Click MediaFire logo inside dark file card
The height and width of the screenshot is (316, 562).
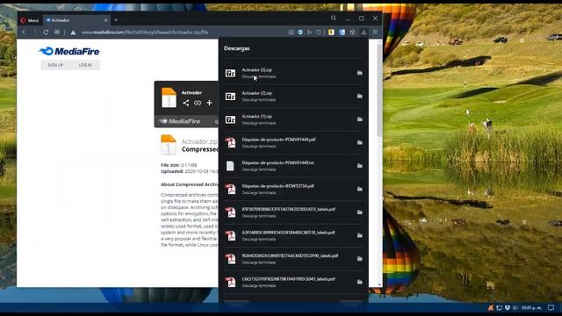pos(180,121)
